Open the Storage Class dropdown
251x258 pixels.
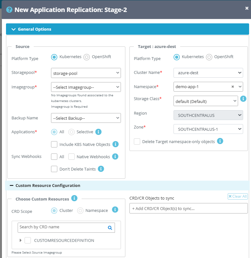coord(206,101)
